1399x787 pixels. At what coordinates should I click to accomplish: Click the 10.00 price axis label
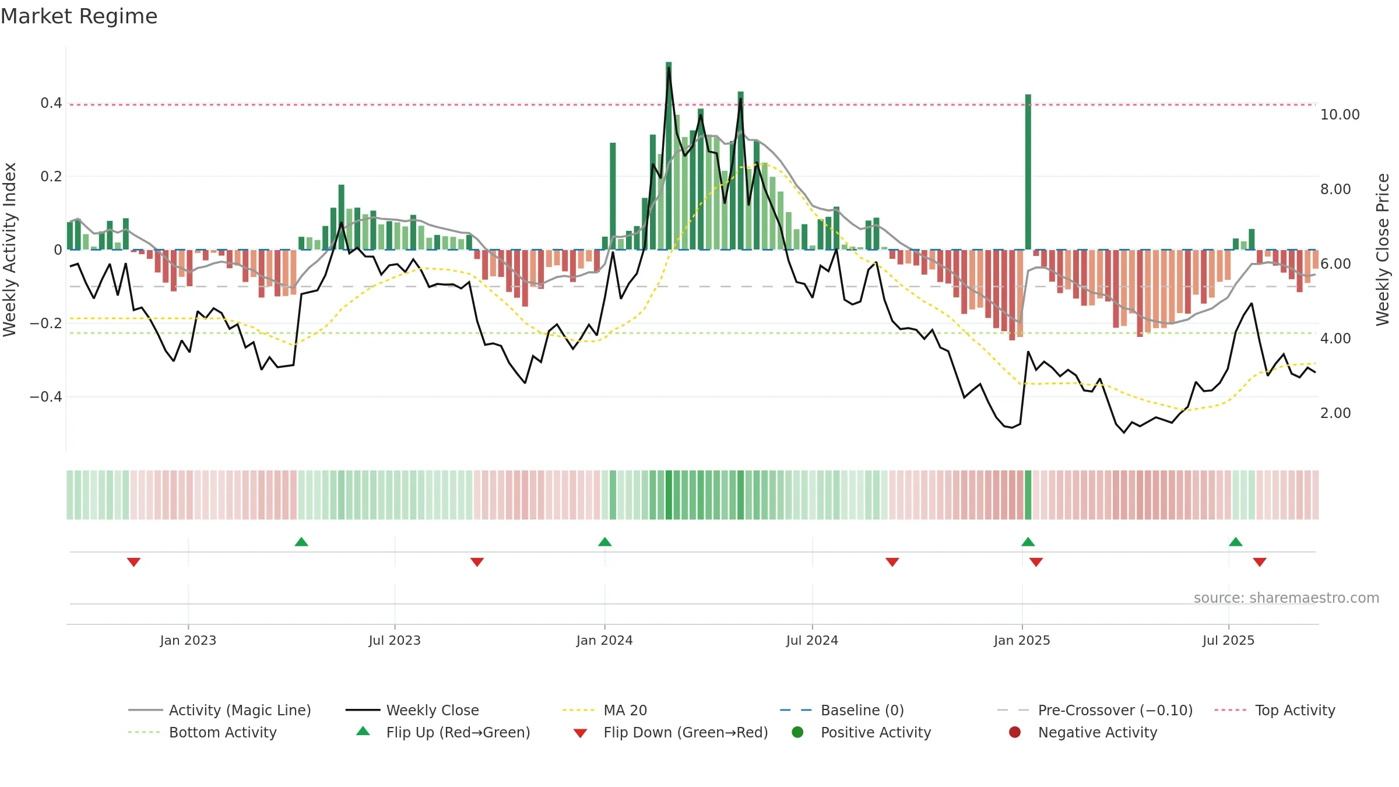(x=1340, y=115)
